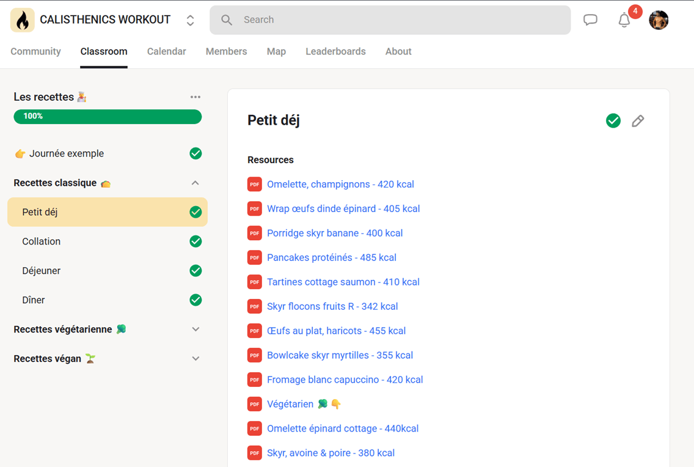Click the 100% progress bar

(108, 116)
